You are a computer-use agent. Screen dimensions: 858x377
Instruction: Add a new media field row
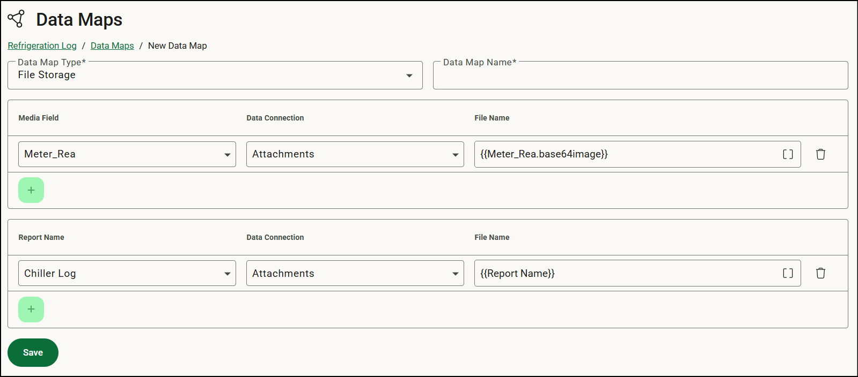point(31,190)
